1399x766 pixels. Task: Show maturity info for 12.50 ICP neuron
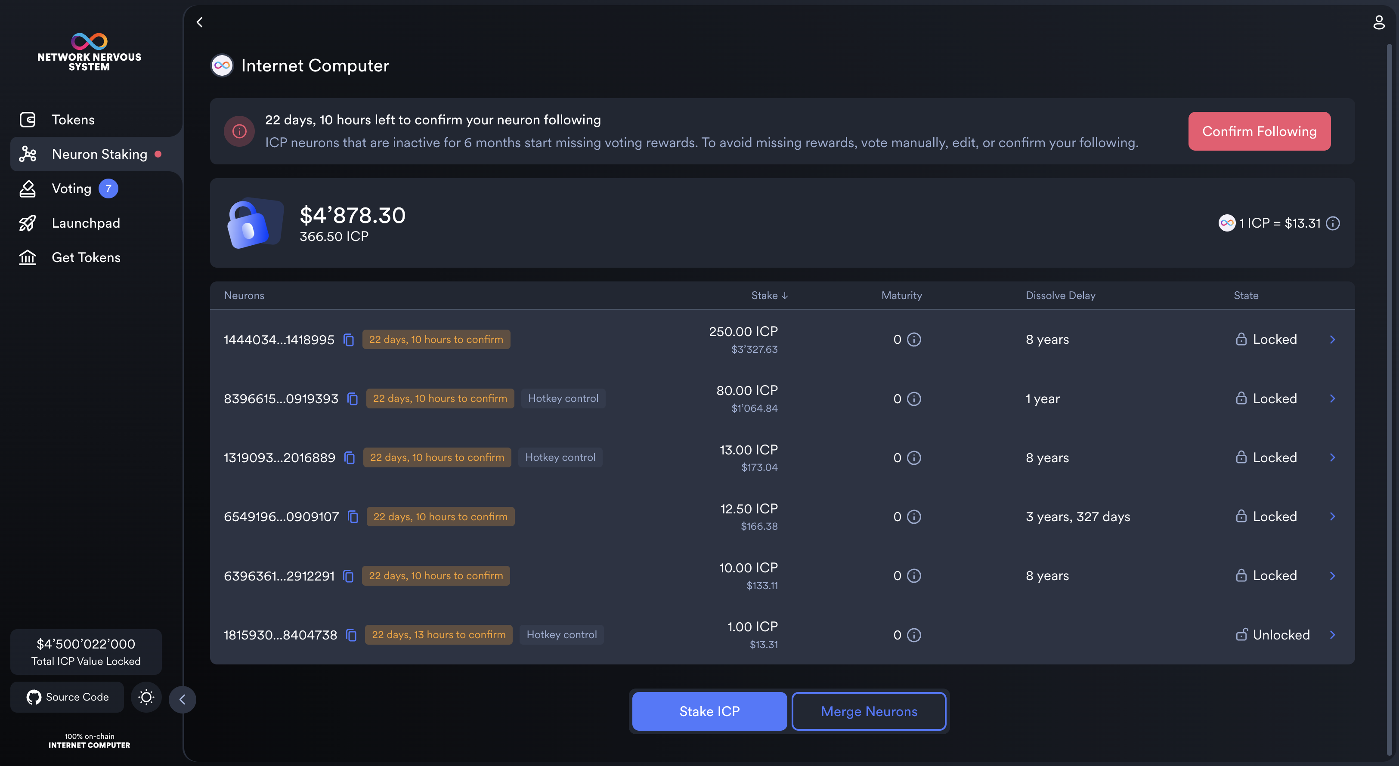coord(914,517)
